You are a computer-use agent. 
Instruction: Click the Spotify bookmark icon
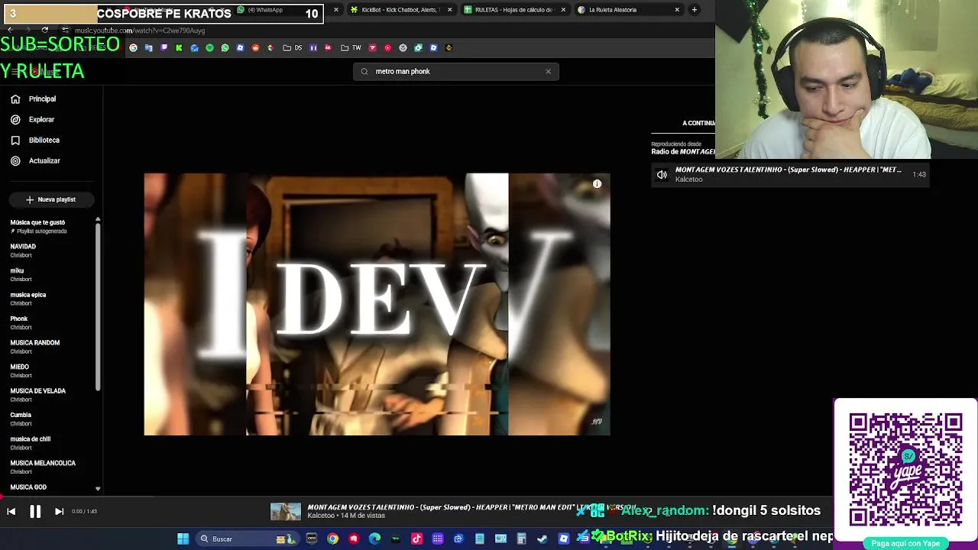pos(209,47)
